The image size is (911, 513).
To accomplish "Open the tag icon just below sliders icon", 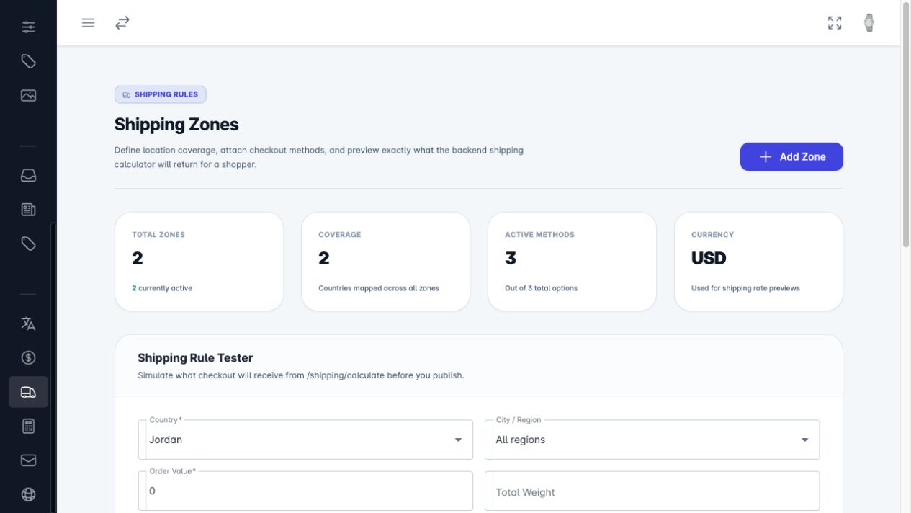I will tap(28, 61).
